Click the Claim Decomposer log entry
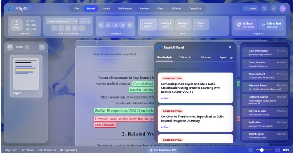 pyautogui.click(x=265, y=53)
